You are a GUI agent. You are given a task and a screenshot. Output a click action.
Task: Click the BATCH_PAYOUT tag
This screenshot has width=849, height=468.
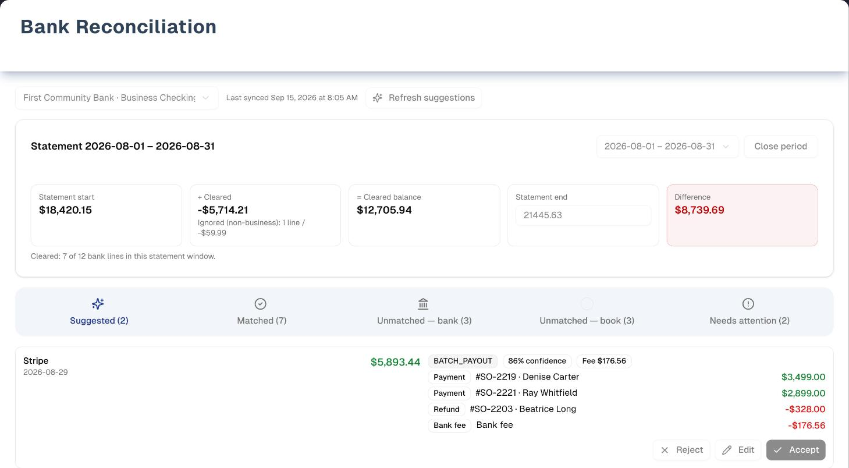463,361
